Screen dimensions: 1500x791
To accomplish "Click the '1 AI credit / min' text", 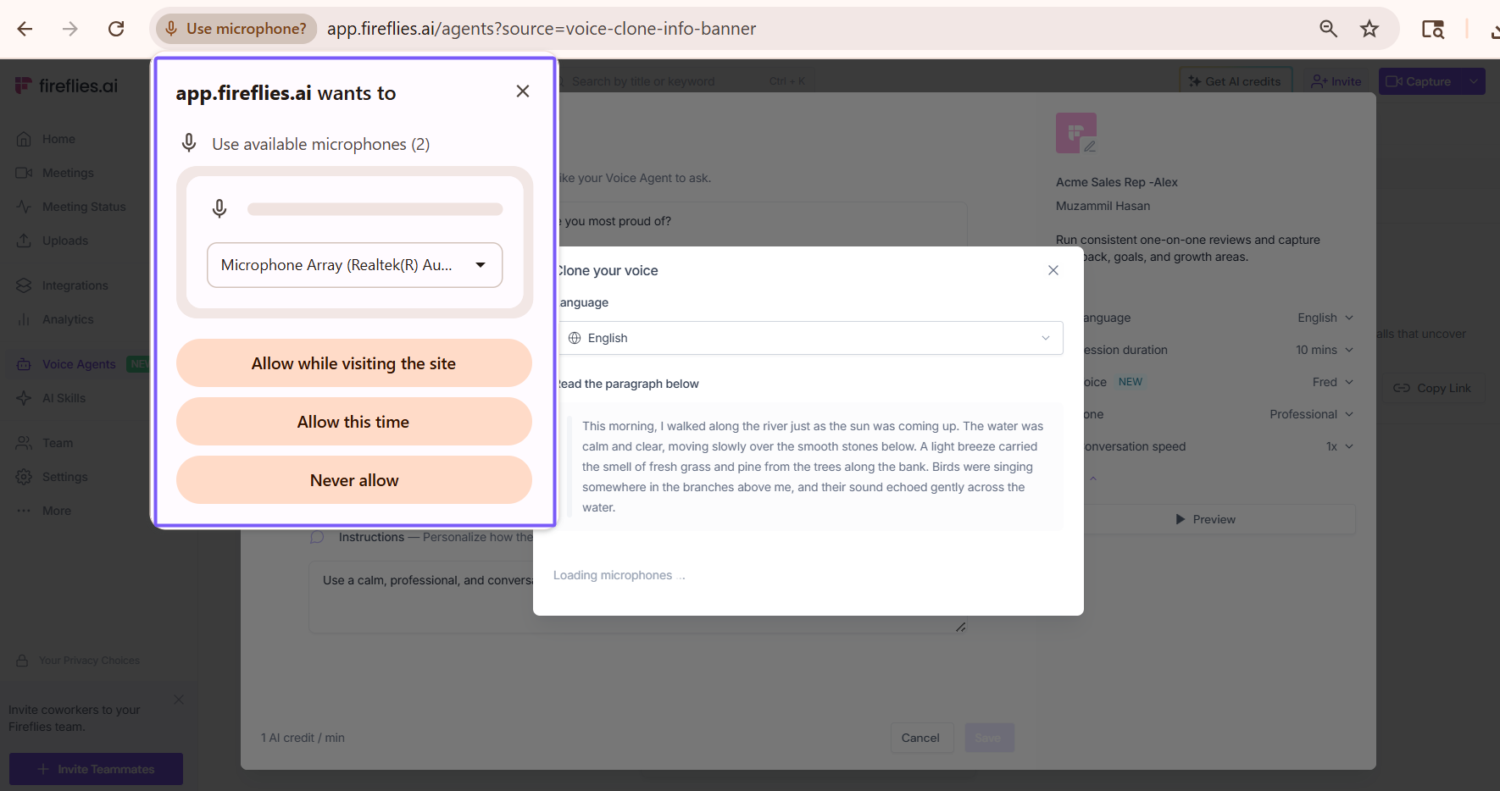I will [303, 738].
